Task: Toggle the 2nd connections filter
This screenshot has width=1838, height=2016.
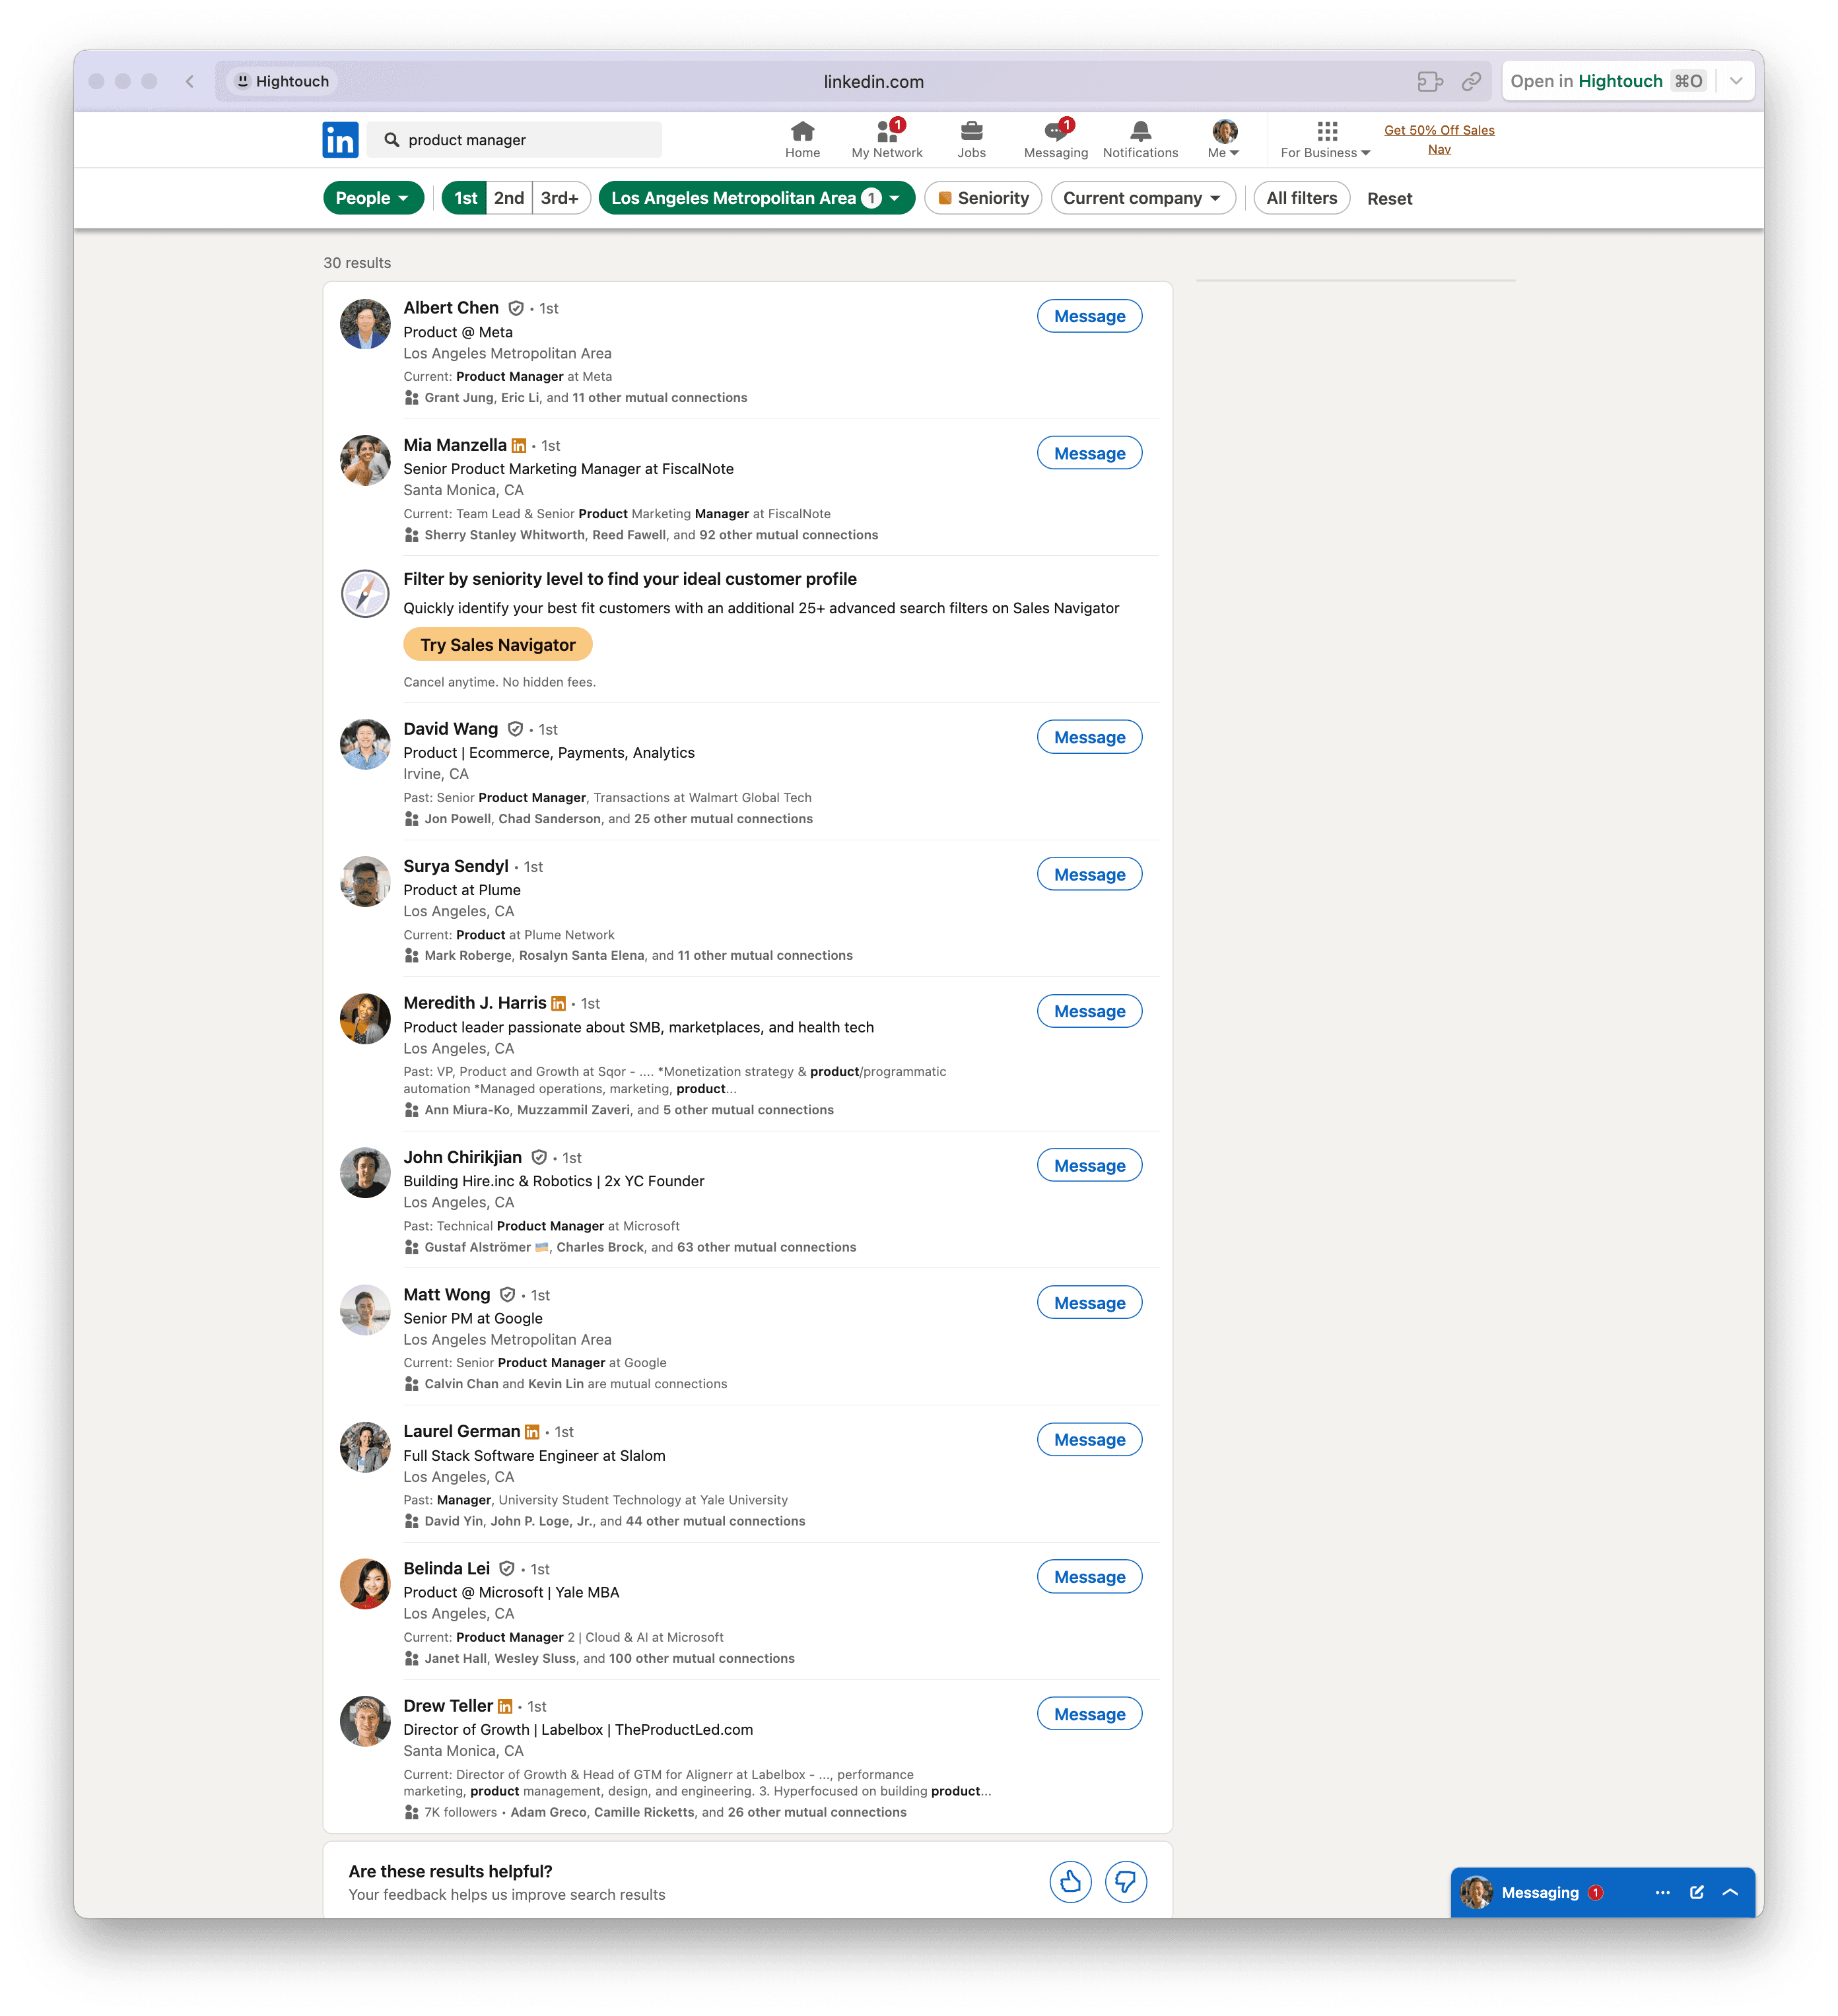Action: (x=509, y=198)
